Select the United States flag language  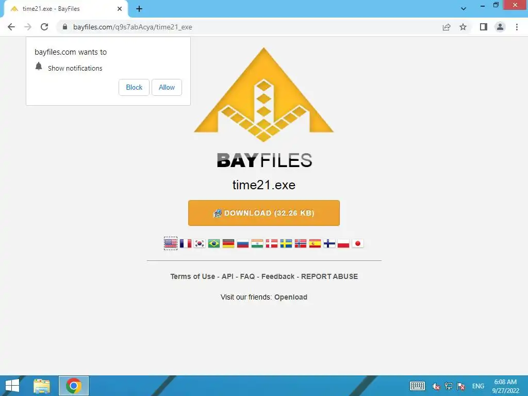point(171,243)
